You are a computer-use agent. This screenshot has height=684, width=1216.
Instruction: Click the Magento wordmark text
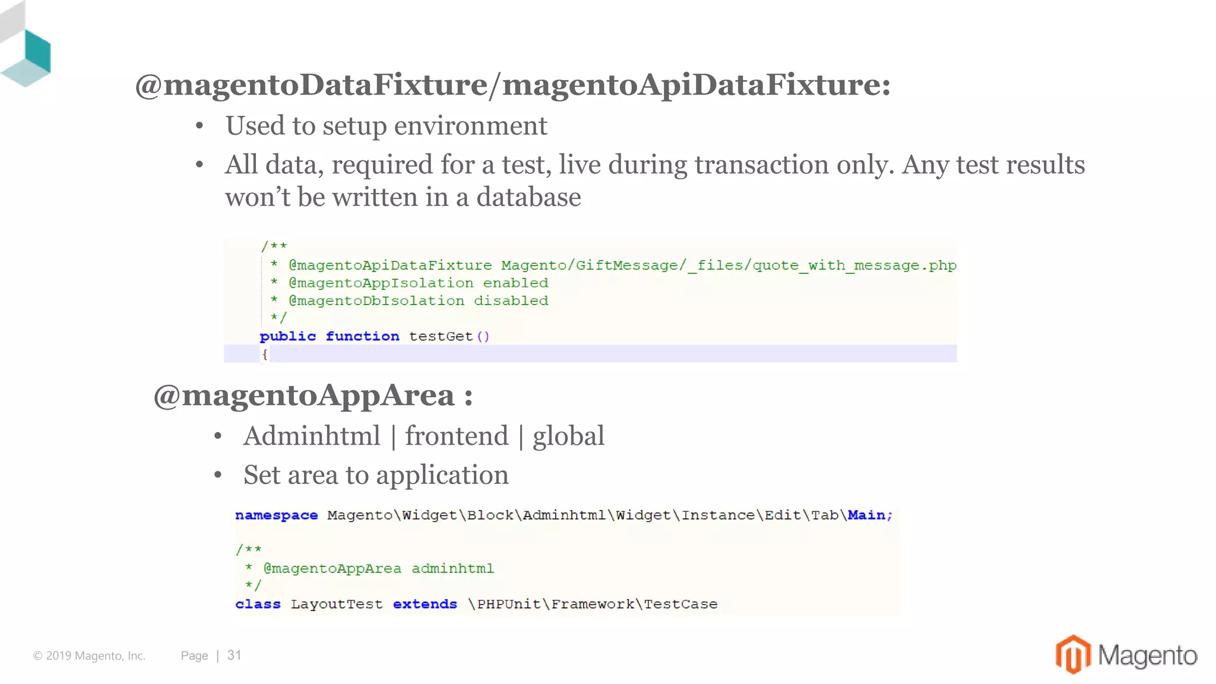click(x=1147, y=655)
